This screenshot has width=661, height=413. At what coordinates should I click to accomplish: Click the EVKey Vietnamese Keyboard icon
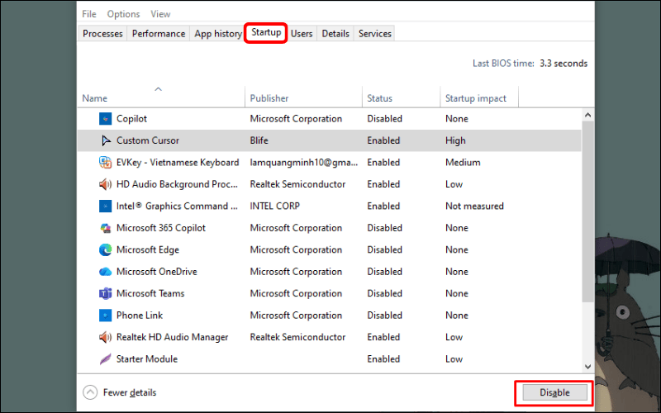tap(105, 163)
